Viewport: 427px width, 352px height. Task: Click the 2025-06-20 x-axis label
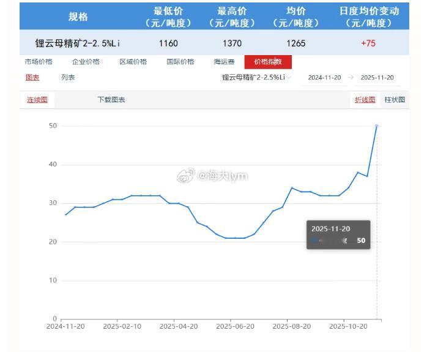(235, 326)
